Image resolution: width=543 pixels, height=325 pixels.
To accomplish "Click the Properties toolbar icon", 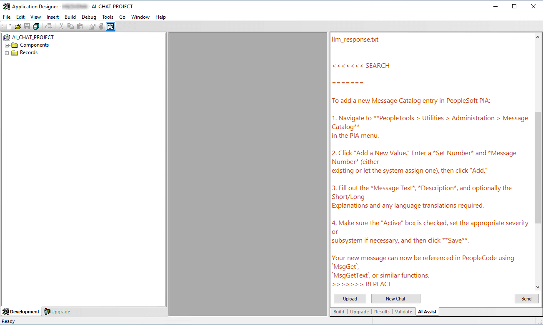I will (92, 27).
